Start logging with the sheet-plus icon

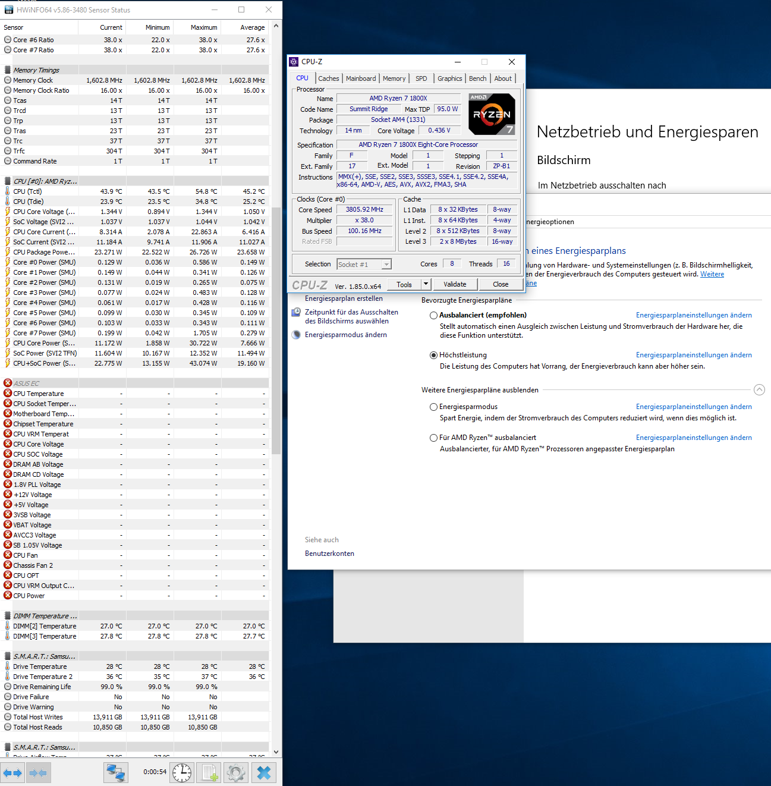point(209,773)
